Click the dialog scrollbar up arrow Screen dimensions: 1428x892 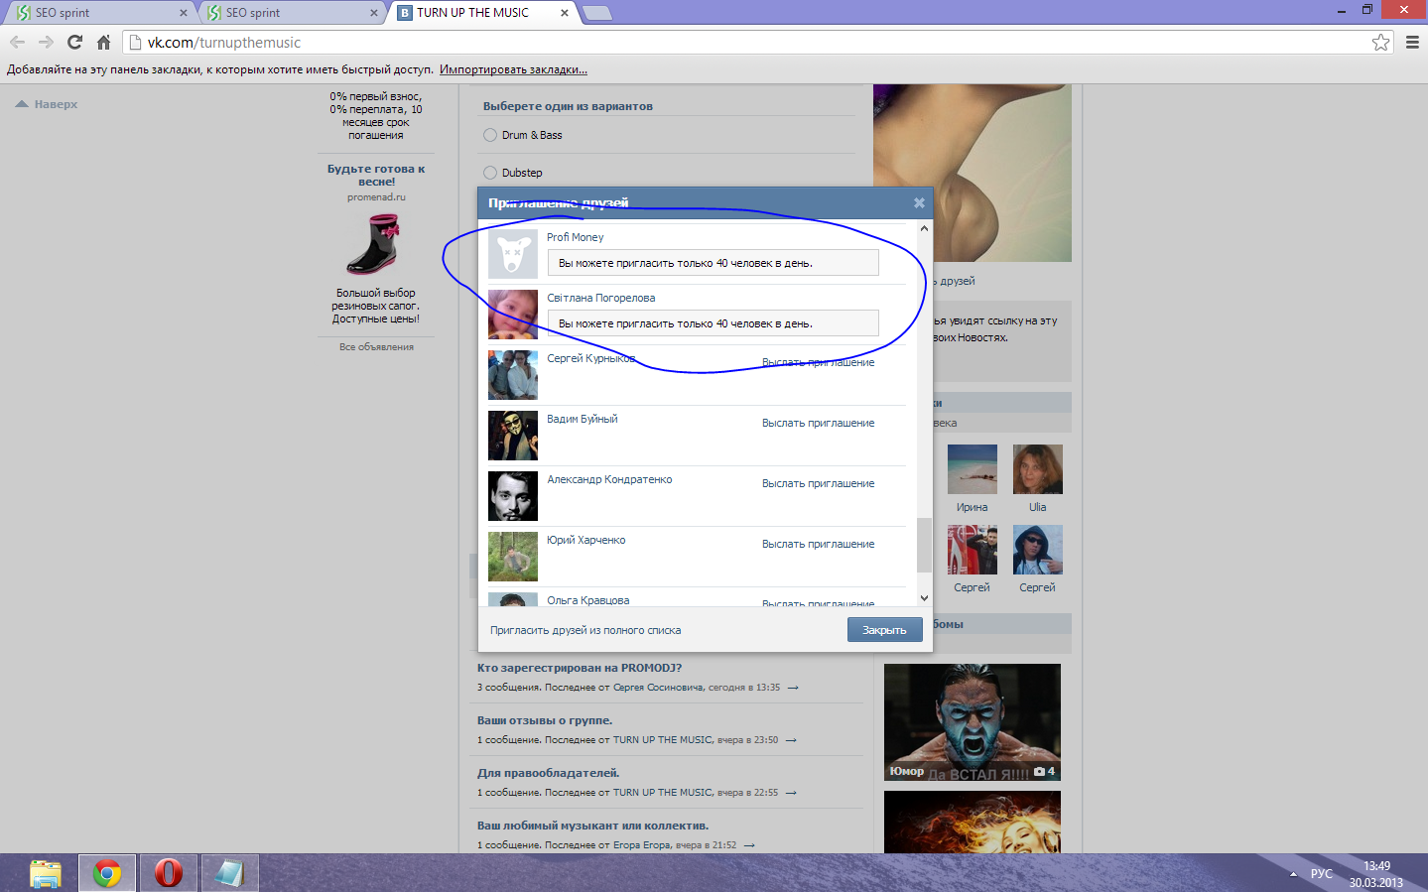click(924, 228)
